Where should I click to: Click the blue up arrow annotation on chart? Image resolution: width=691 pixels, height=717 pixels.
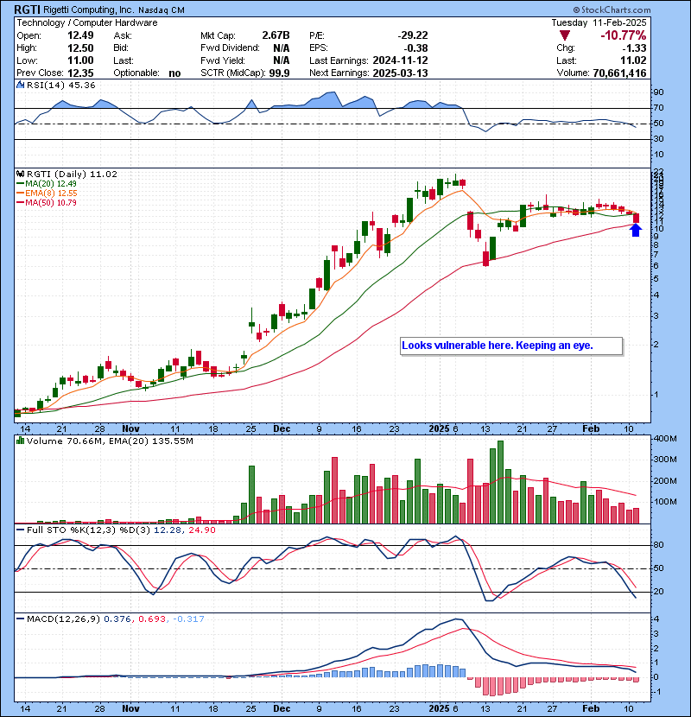636,230
